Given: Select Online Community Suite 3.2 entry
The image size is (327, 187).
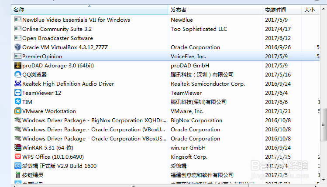Looking at the screenshot, I should 57,29.
